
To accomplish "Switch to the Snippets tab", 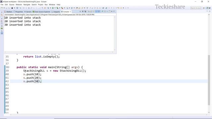I will [56, 12].
